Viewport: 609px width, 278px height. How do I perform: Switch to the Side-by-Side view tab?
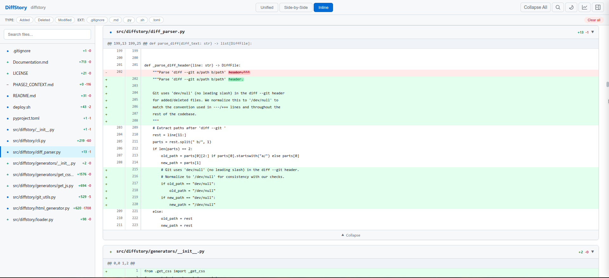[x=296, y=7]
